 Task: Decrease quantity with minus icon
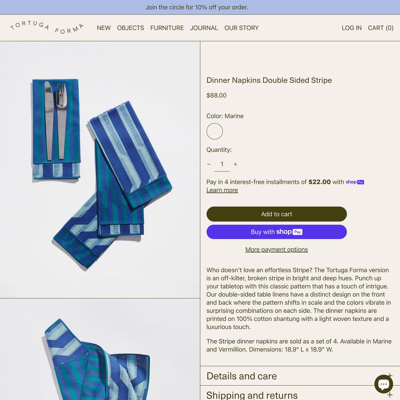pyautogui.click(x=209, y=164)
